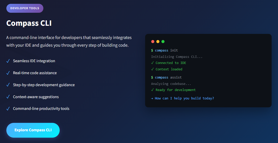Viewport: 278px width, 143px height.
Task: Click checkmark beside Step-by-step development guidance
Action: 8,85
